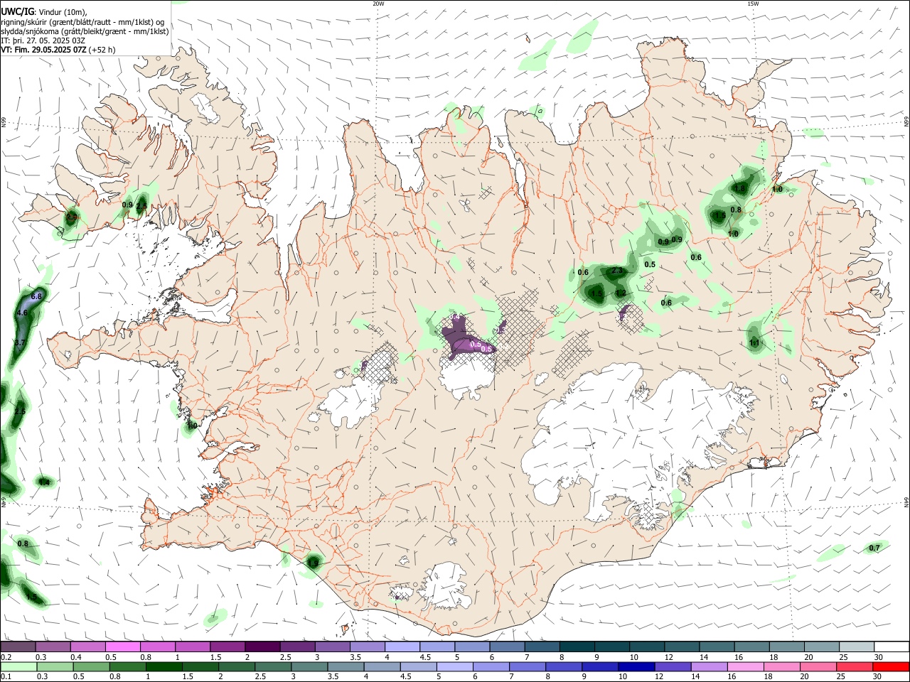
Task: Select the crimson 25–30 rain legend swatch
Action: pos(855,666)
